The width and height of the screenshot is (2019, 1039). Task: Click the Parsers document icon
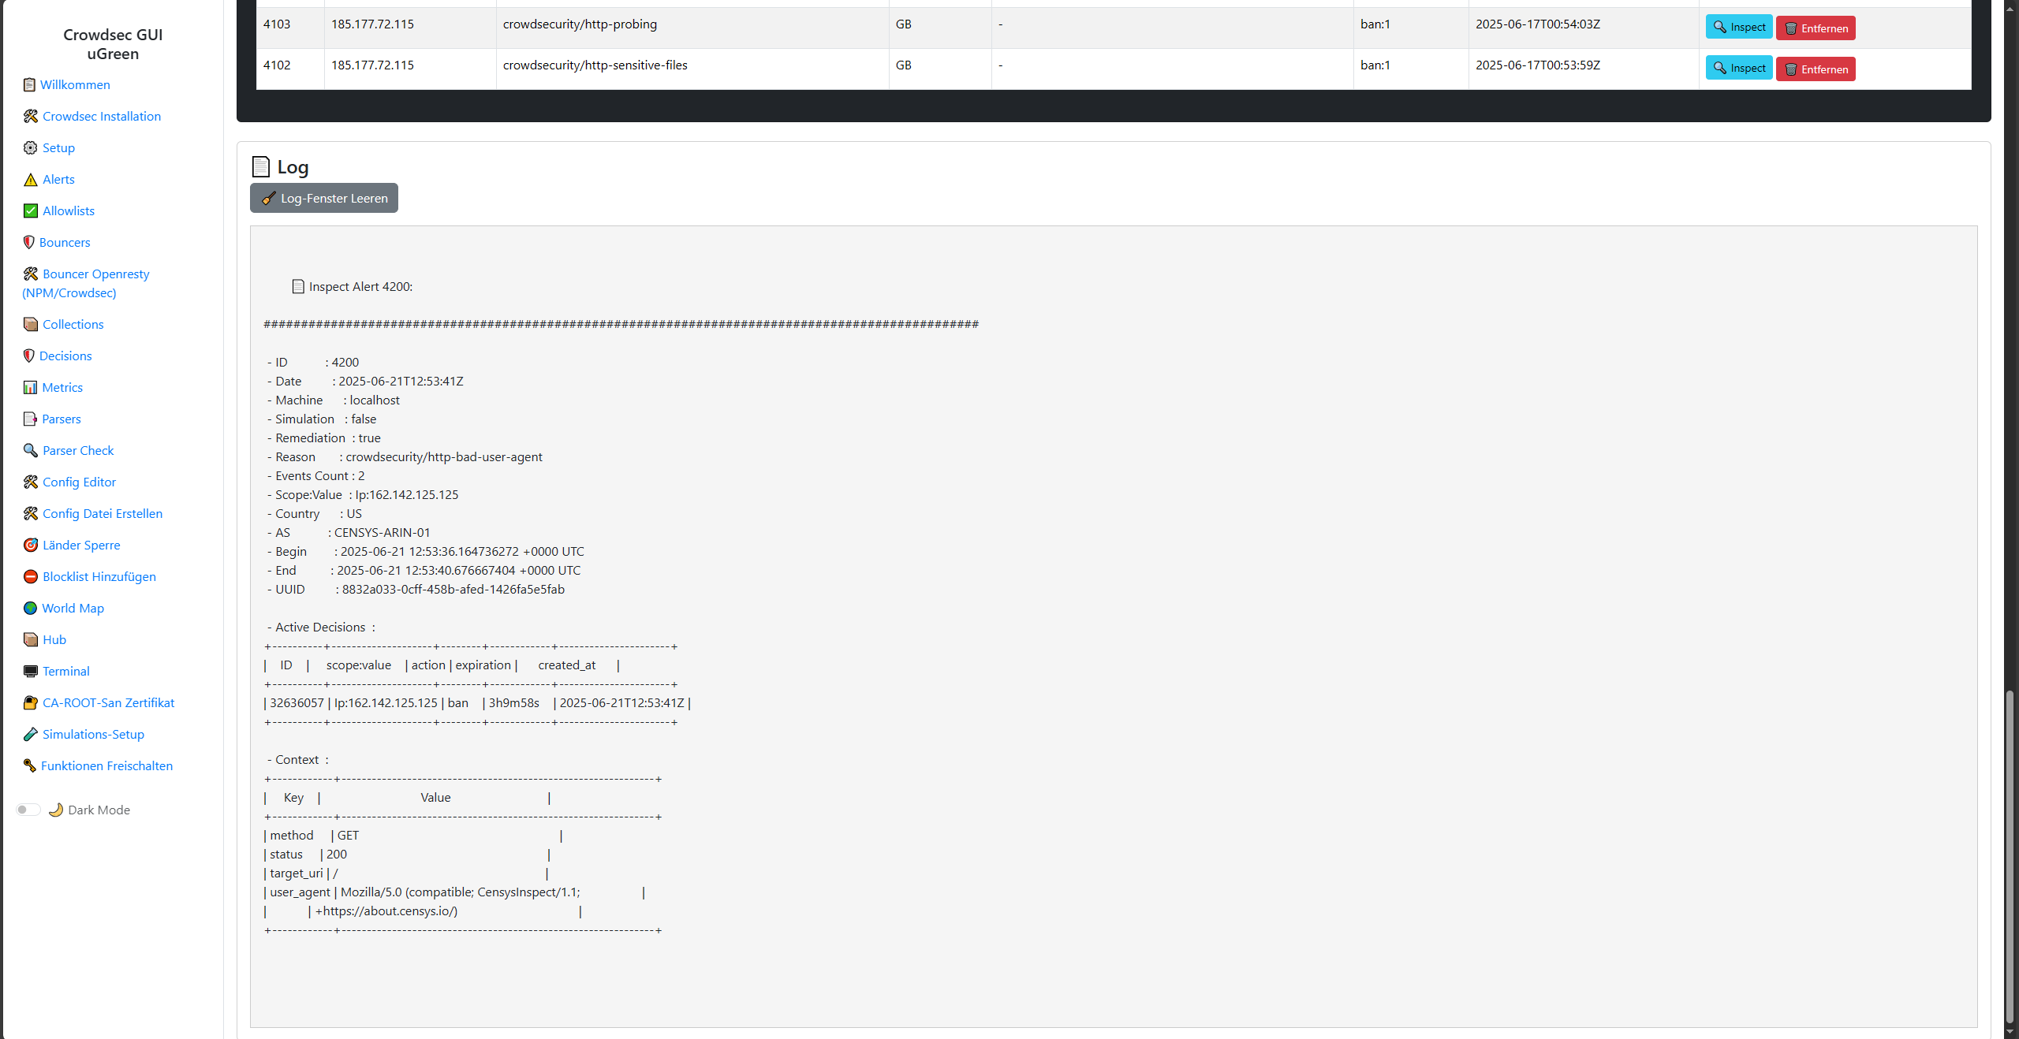coord(30,419)
